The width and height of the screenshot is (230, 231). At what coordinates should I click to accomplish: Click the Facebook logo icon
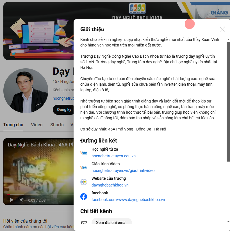tap(84, 197)
